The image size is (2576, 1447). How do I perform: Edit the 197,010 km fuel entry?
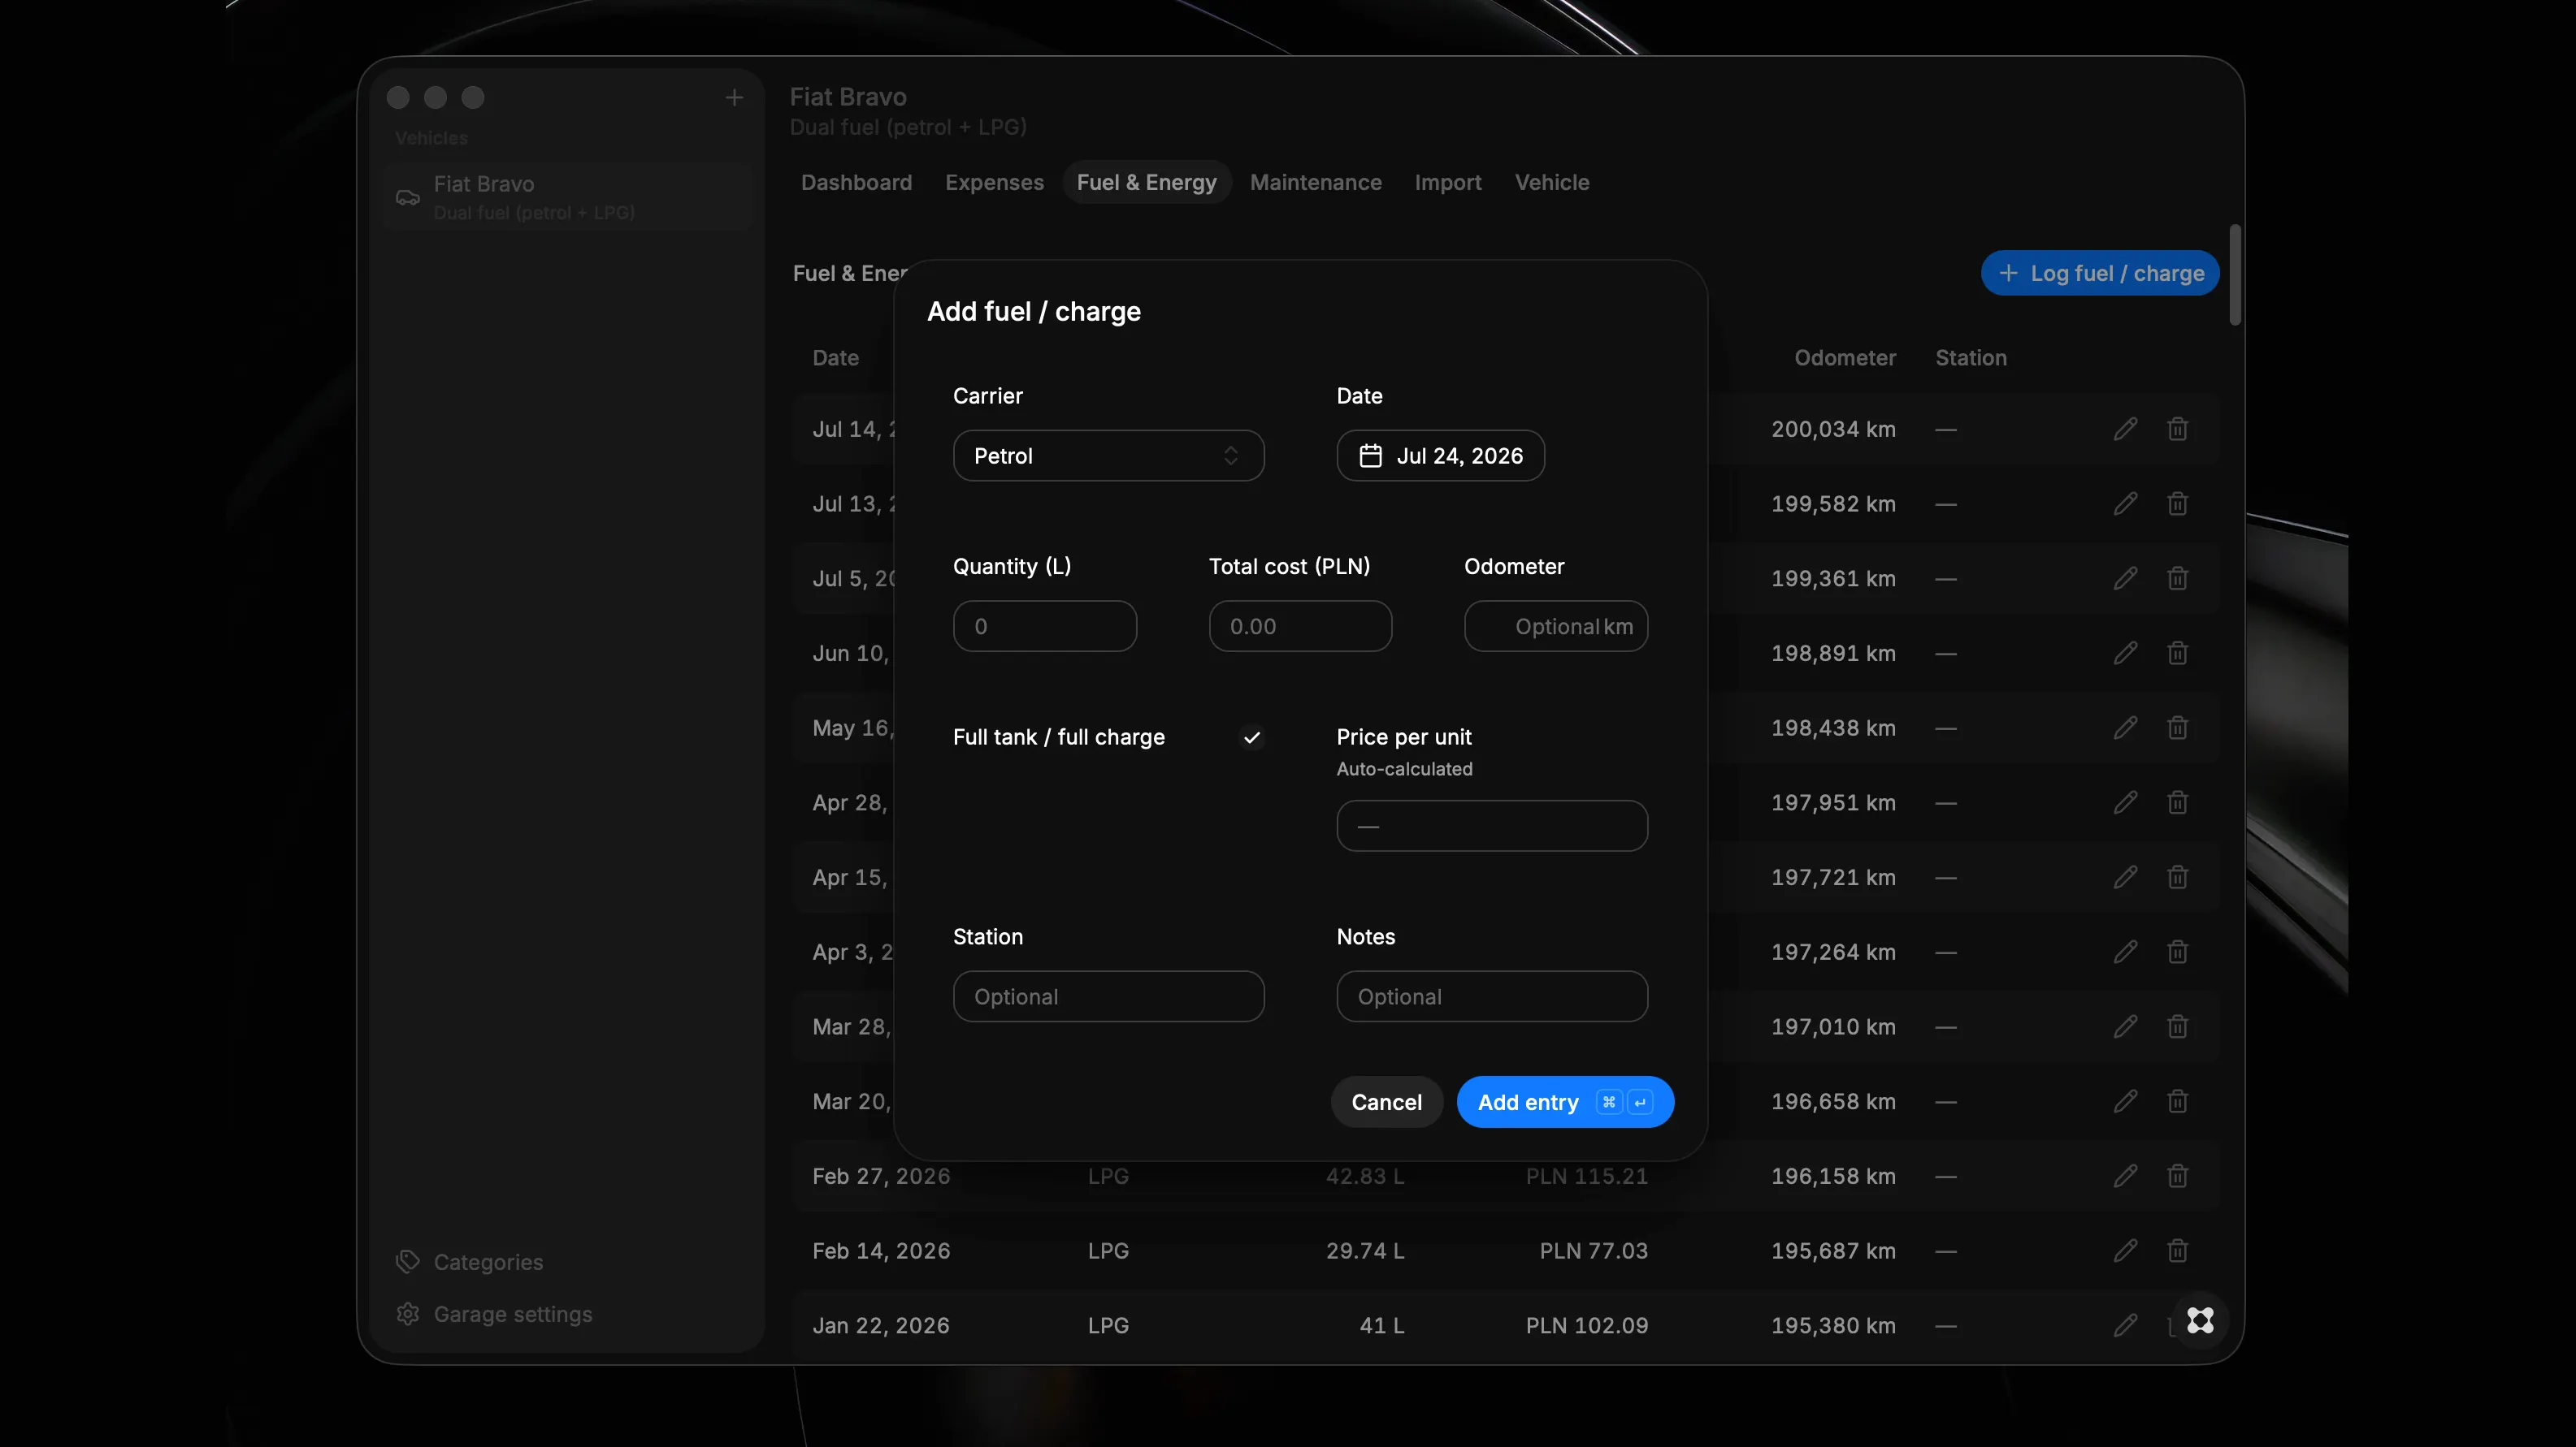click(2125, 1026)
